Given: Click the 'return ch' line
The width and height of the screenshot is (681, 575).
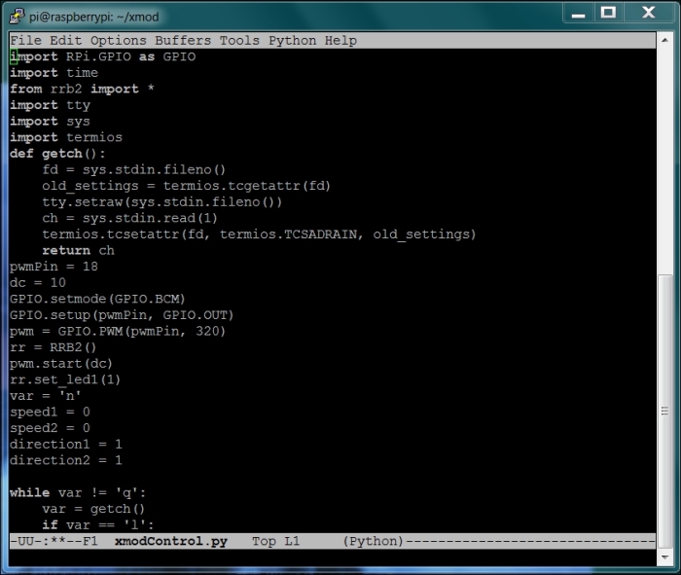Looking at the screenshot, I should tap(79, 251).
